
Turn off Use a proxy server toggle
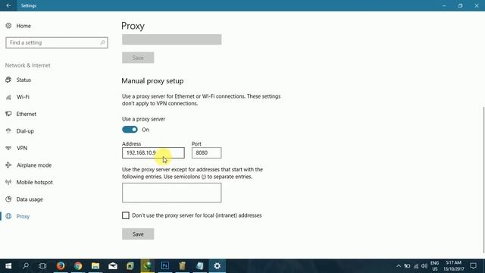130,130
